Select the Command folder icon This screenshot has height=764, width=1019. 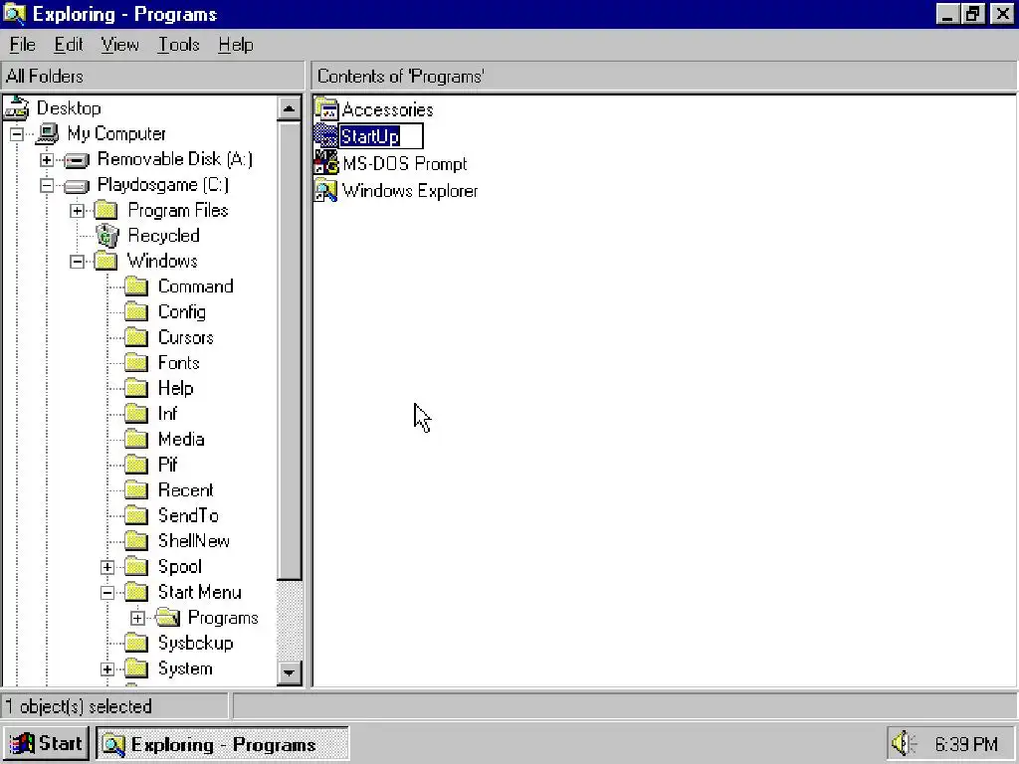pyautogui.click(x=136, y=286)
